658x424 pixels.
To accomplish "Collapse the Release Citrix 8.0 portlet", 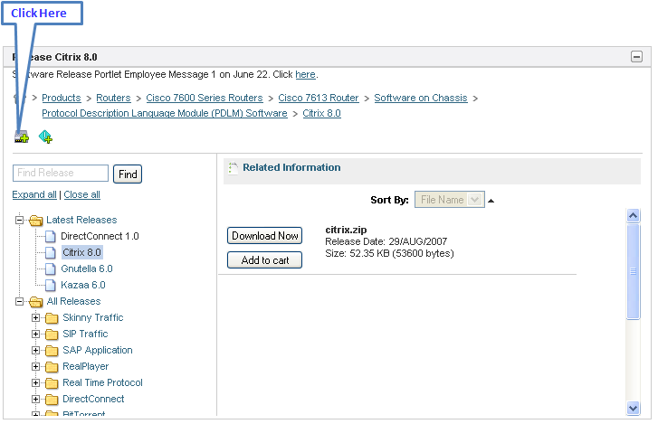I will (x=636, y=57).
